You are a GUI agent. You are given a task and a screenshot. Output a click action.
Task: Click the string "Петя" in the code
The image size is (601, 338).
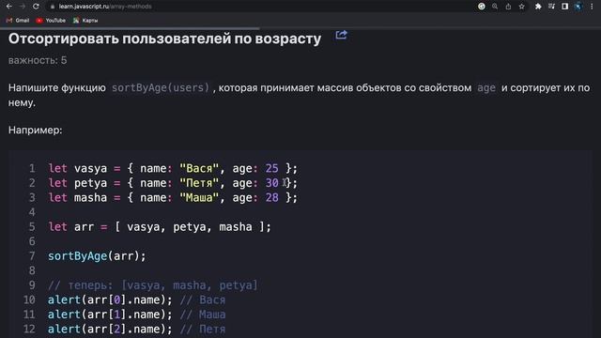(x=199, y=183)
